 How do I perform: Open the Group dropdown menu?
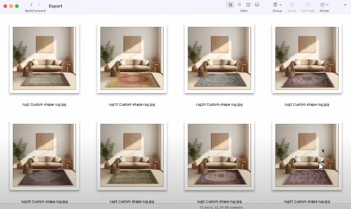277,5
